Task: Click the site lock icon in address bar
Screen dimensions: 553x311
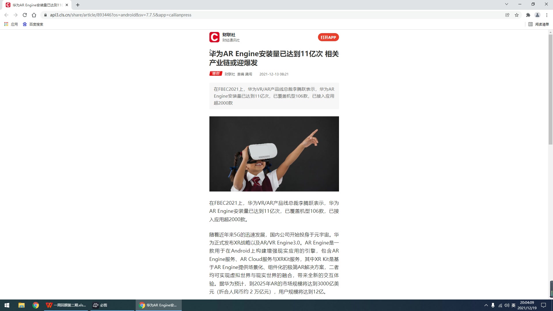Action: click(45, 15)
